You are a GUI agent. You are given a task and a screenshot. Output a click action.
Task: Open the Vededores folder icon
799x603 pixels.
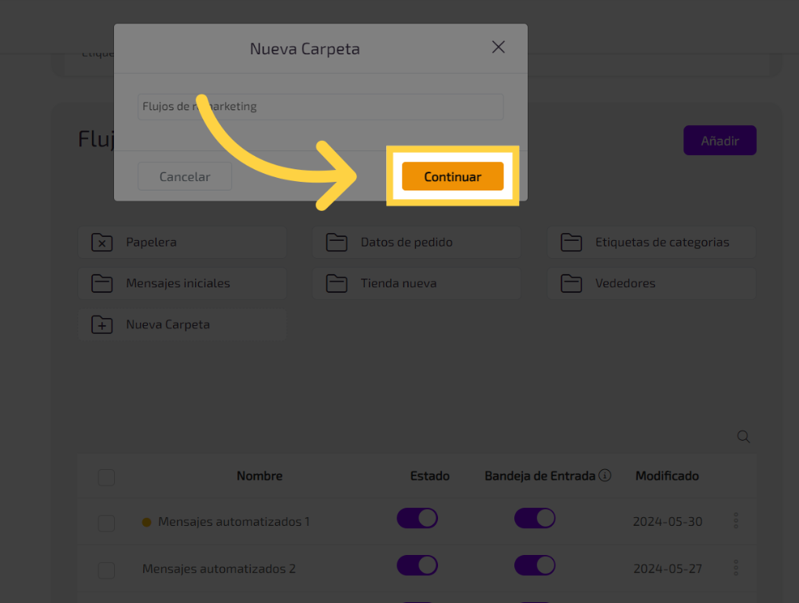click(571, 283)
